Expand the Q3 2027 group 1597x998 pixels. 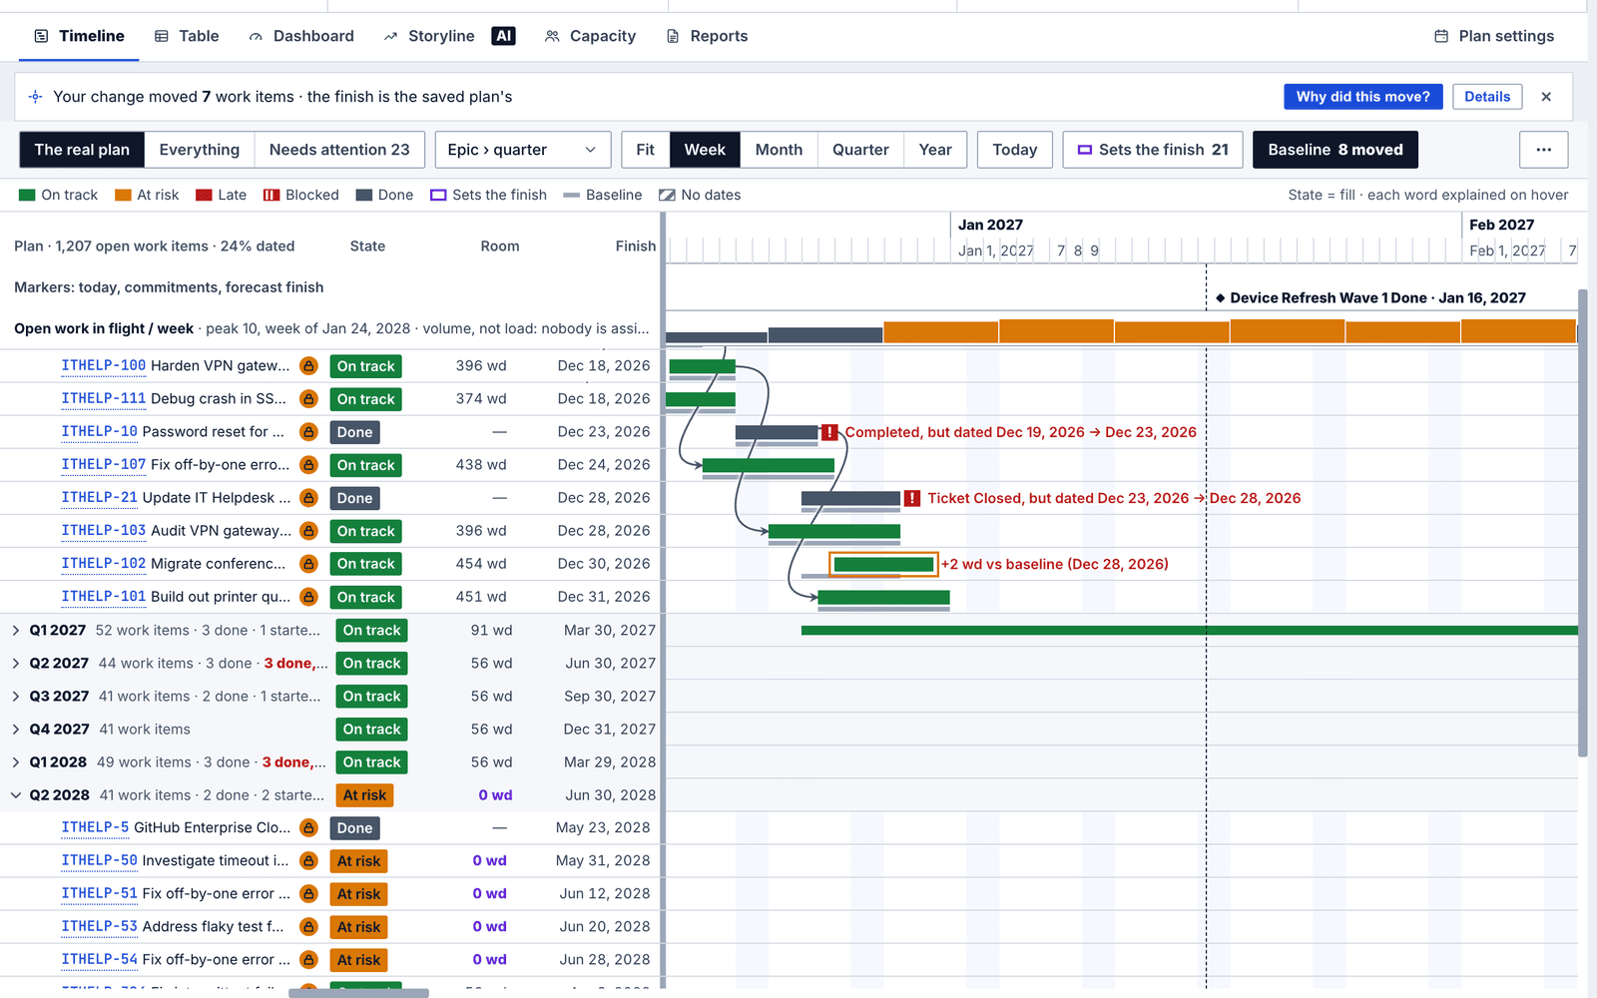[16, 697]
